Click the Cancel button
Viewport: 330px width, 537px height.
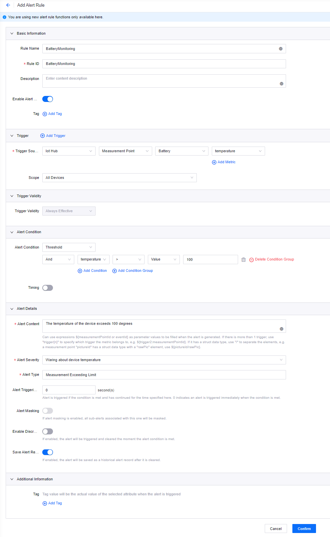tap(276, 529)
